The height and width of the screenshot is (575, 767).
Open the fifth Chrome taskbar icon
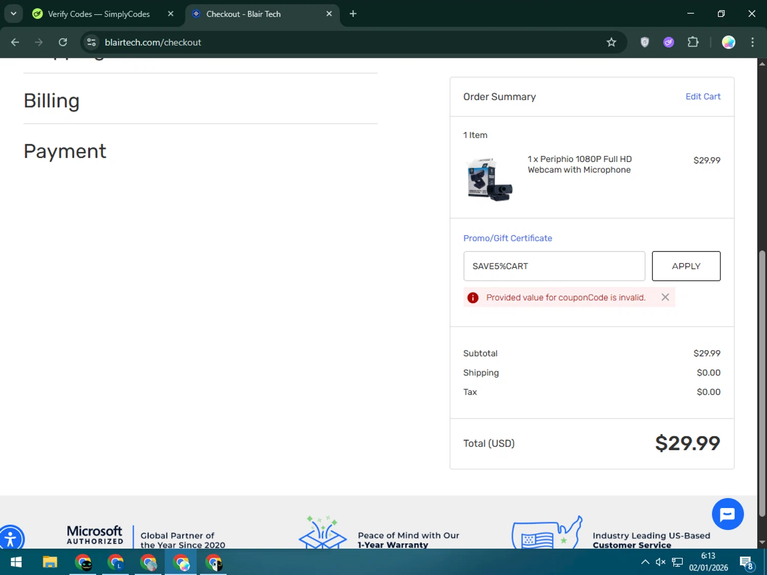(x=214, y=563)
